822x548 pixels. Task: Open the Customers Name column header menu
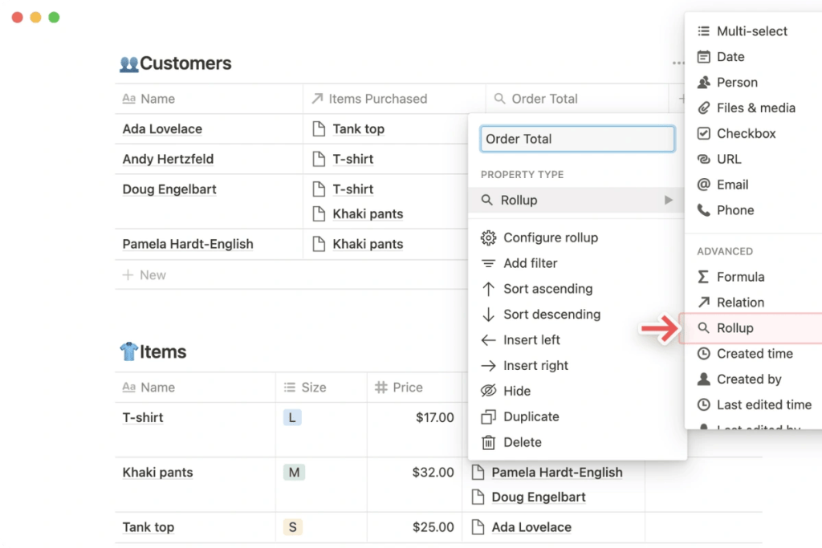(210, 99)
